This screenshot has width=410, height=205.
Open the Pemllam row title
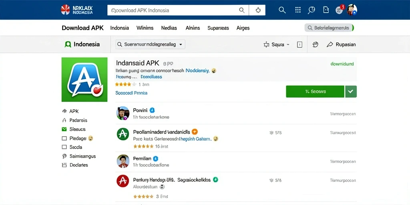[142, 159]
